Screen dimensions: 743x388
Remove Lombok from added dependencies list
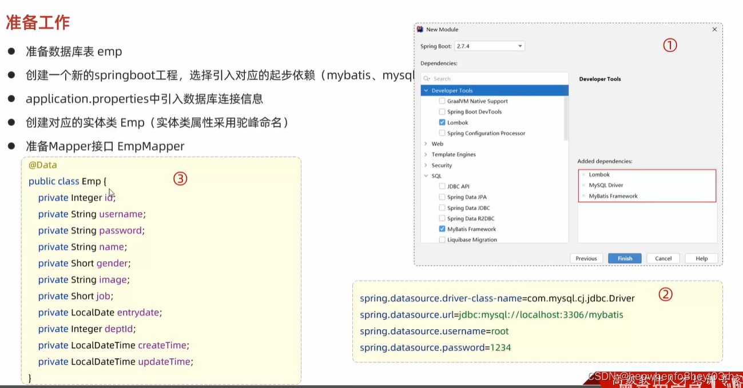click(583, 174)
